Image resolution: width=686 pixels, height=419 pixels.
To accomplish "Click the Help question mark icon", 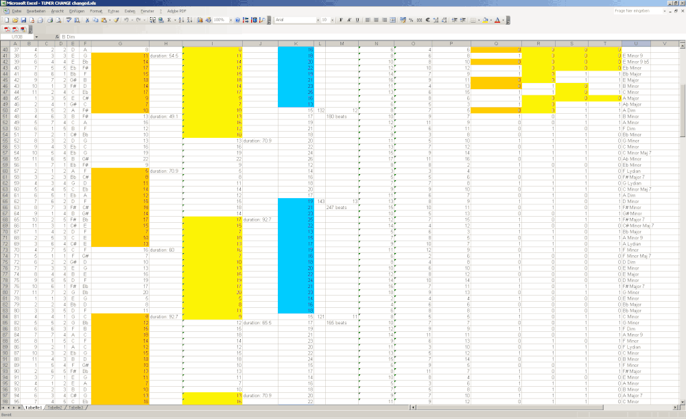I will pyautogui.click(x=237, y=20).
